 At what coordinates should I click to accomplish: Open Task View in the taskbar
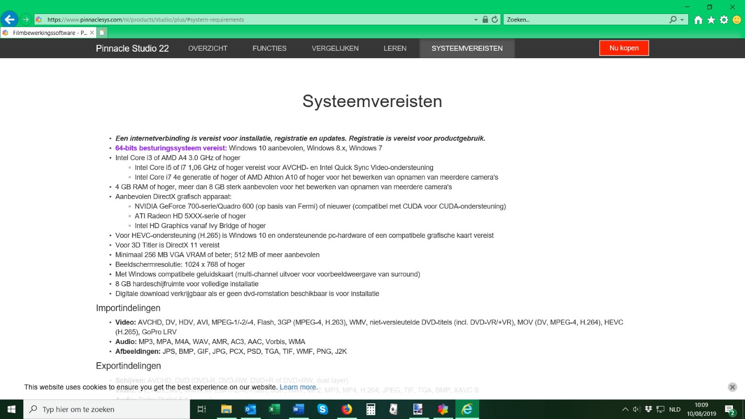coord(202,409)
